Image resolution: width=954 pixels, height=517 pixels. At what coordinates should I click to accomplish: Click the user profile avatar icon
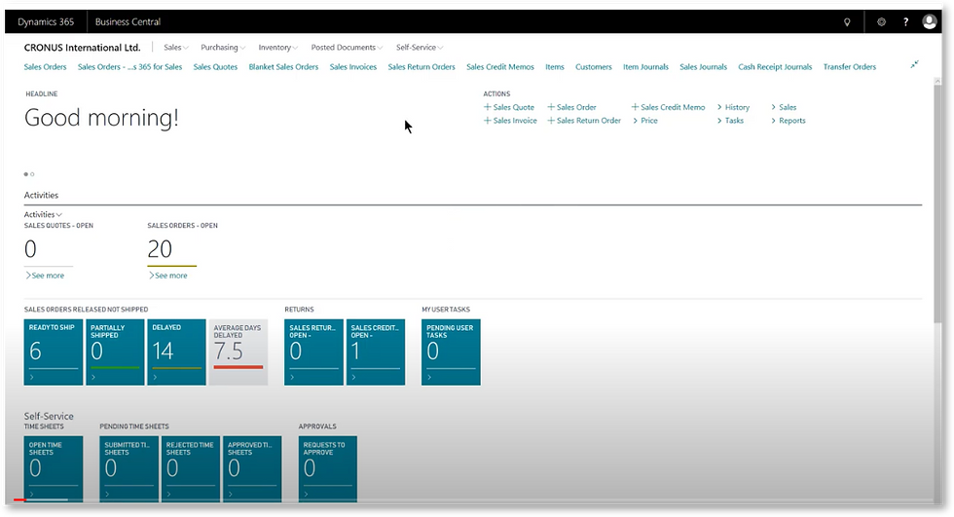tap(929, 21)
